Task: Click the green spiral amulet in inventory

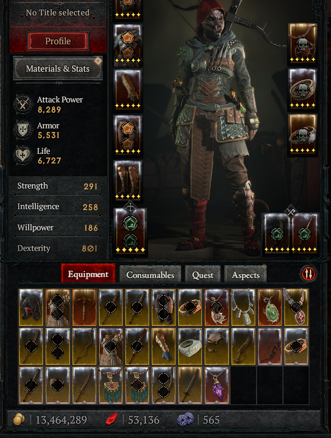Action: pos(270,308)
